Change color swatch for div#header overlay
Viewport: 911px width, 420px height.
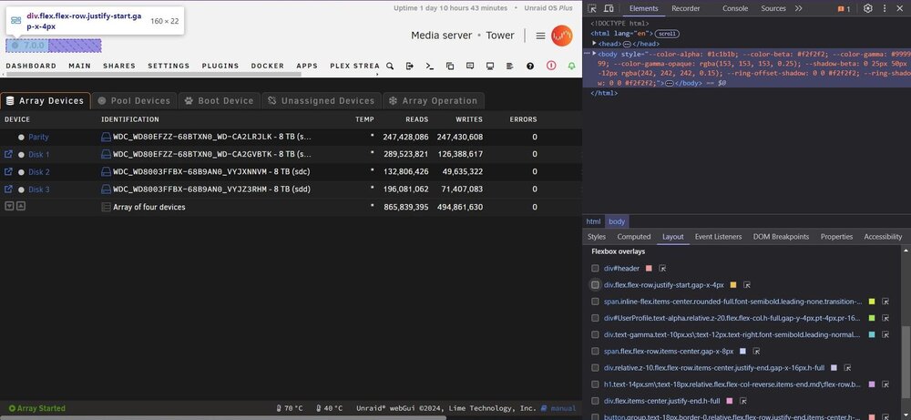[649, 269]
